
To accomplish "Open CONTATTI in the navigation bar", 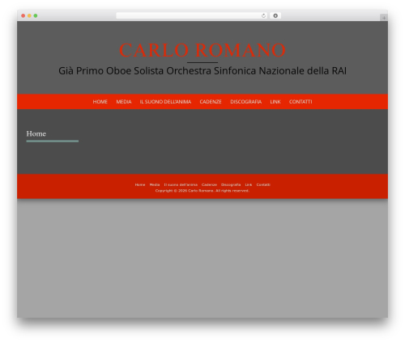I will [x=301, y=102].
